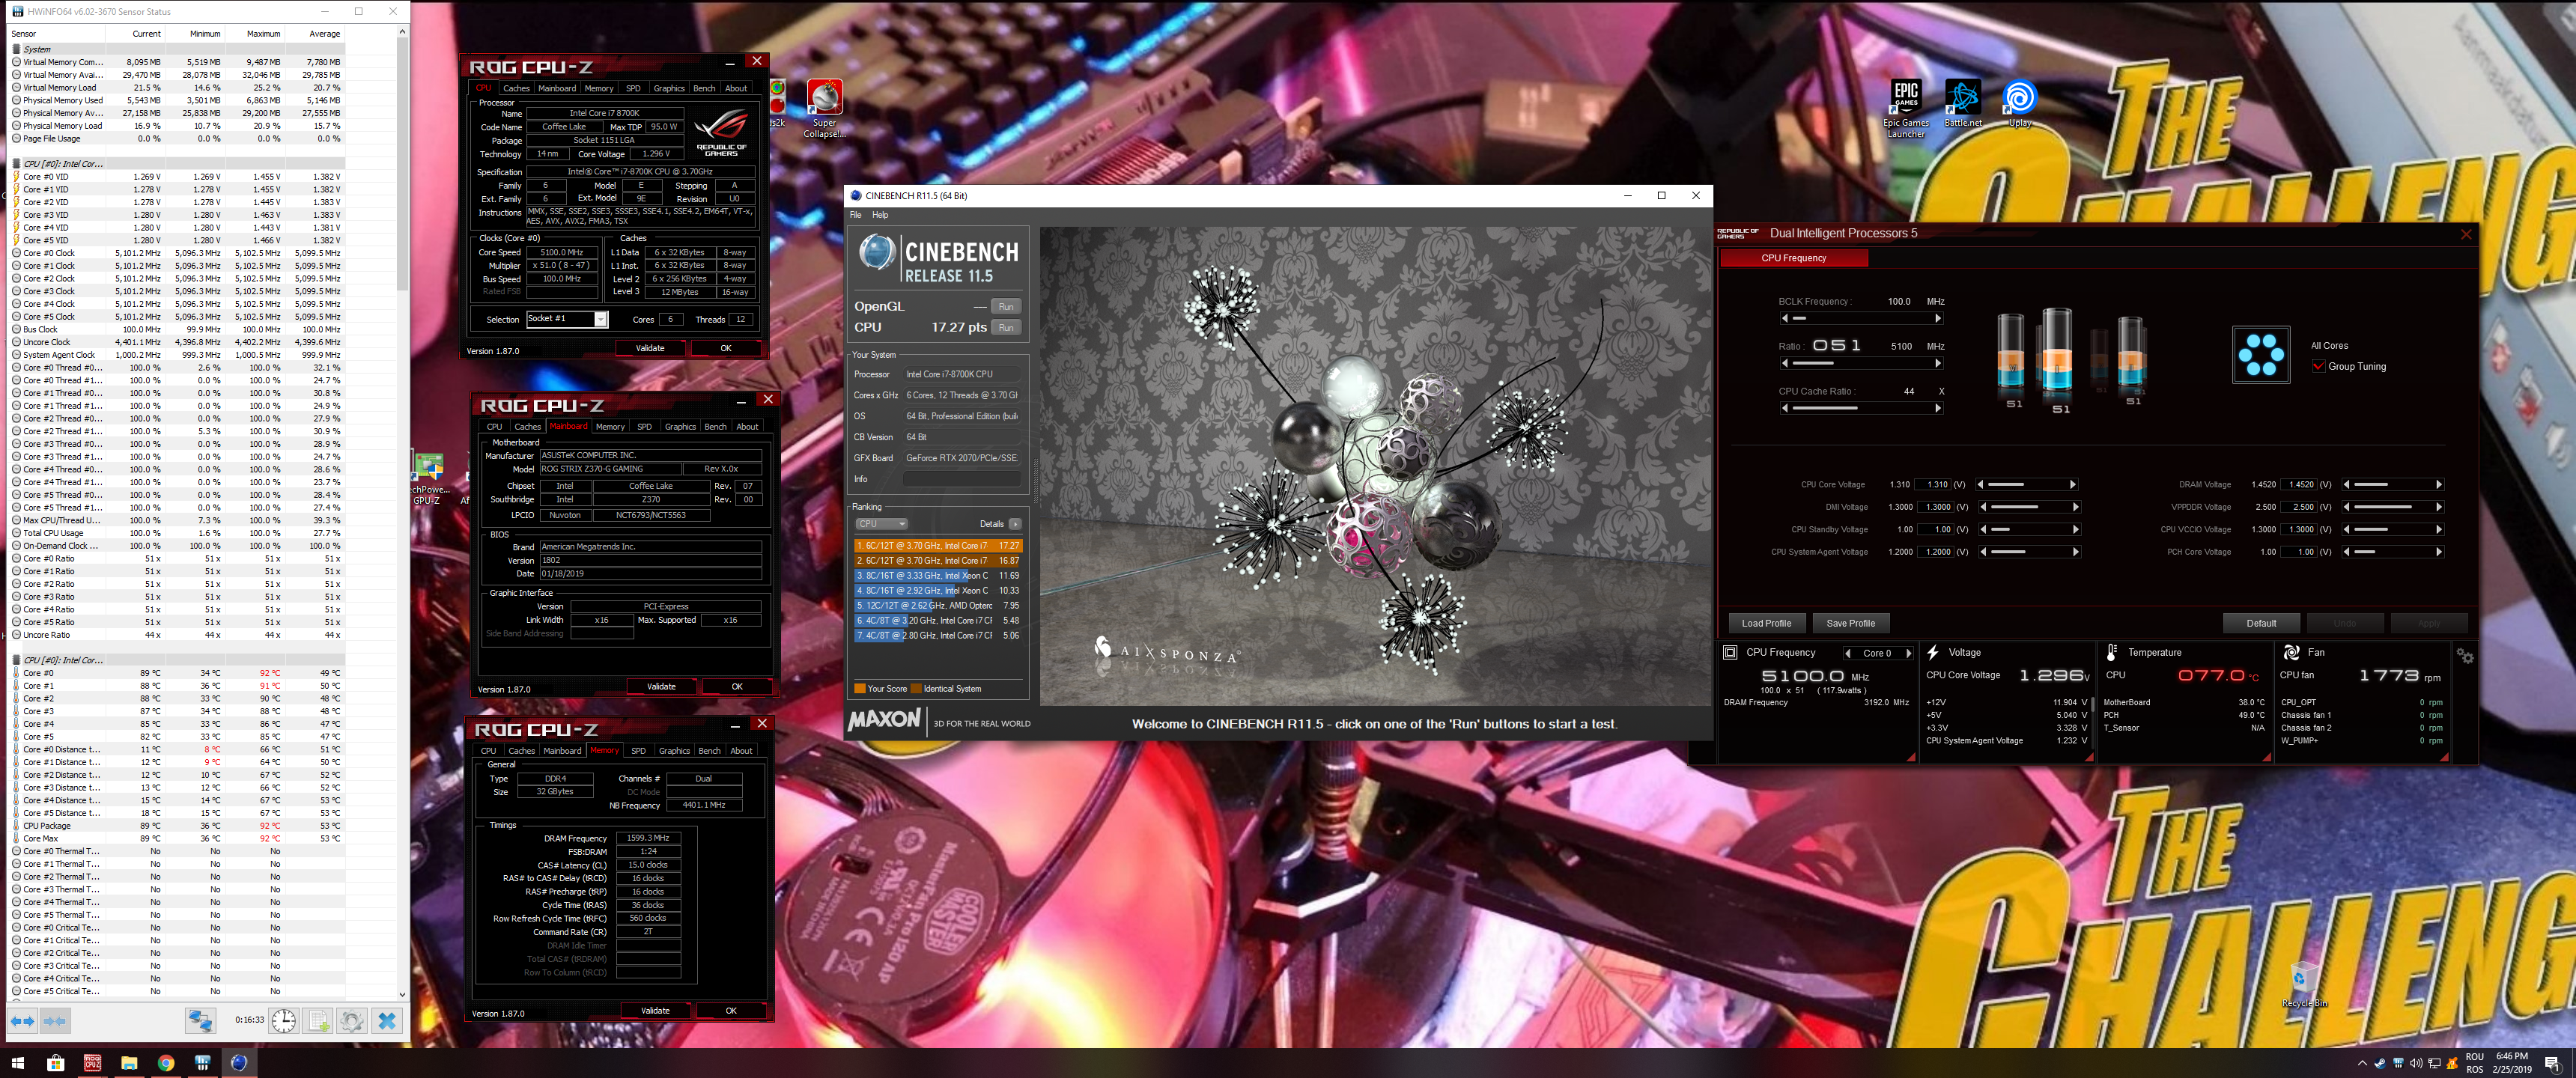Click OK in Memory CPU-Z window
This screenshot has width=2576, height=1078.
pos(731,1011)
